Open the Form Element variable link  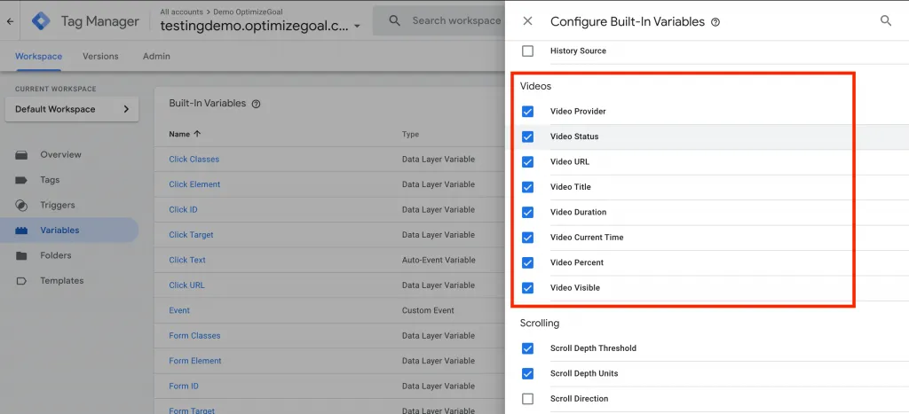point(195,361)
